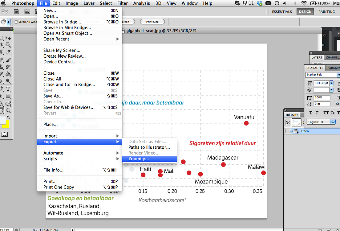Viewport: 340px width, 231px height.
Task: Apply Faux Bold in the Character panel
Action: point(311,113)
